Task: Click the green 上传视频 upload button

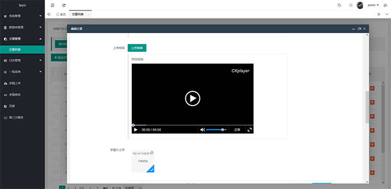Action: [x=137, y=48]
